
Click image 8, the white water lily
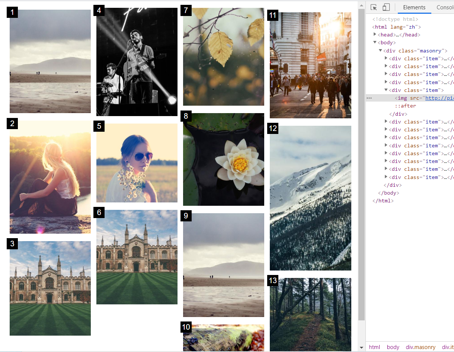224,160
